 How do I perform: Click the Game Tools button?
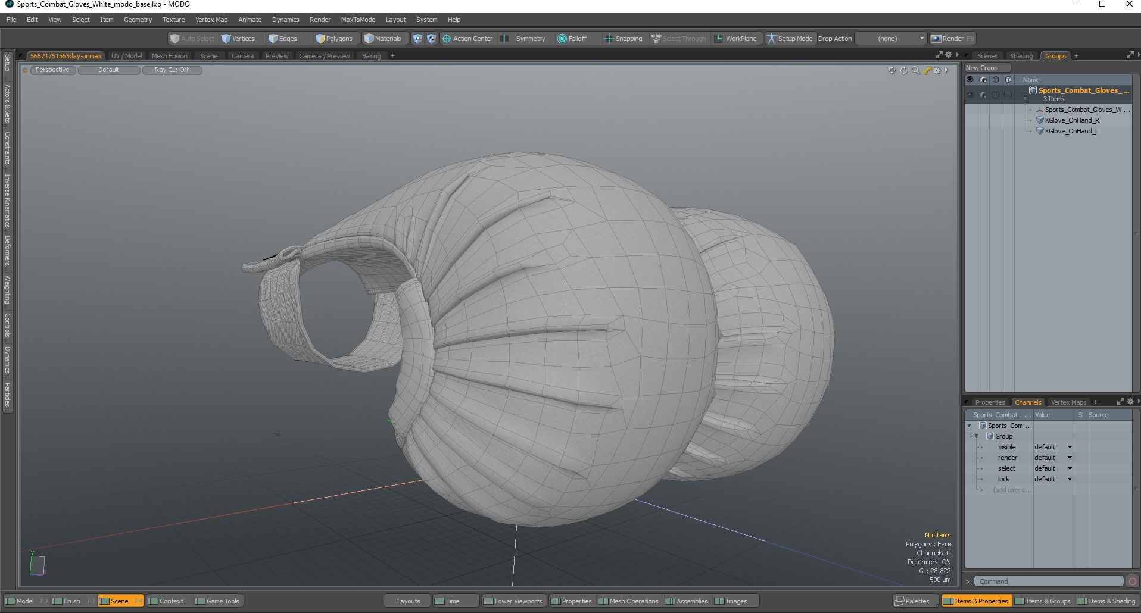217,601
